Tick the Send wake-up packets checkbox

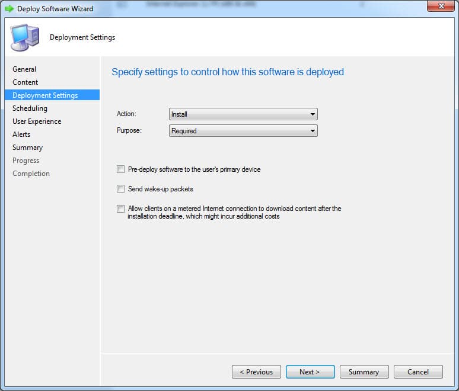pos(120,189)
